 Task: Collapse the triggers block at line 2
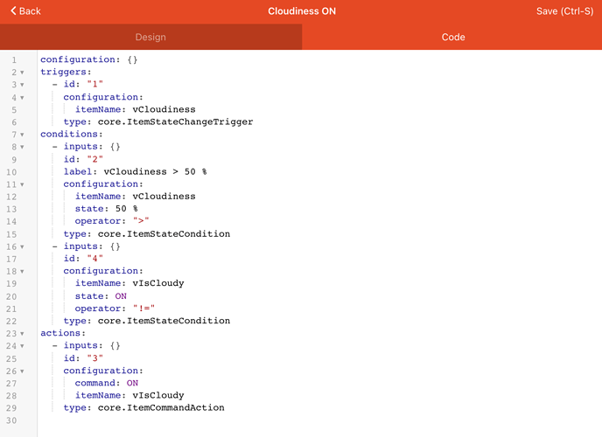click(x=22, y=73)
